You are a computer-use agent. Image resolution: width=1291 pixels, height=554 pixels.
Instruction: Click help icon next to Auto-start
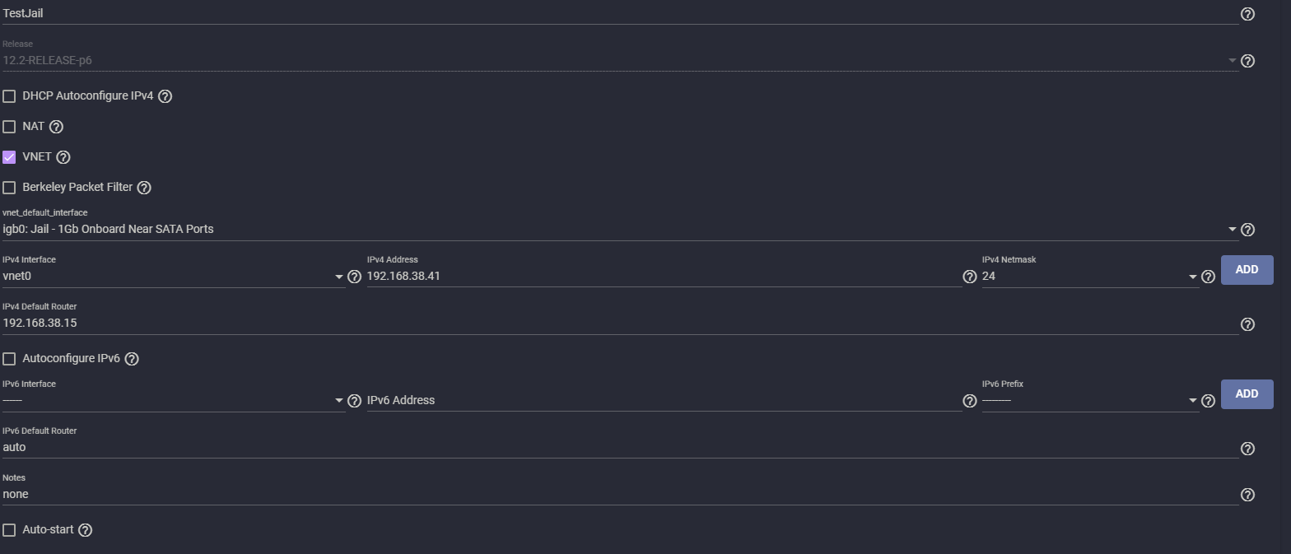click(85, 530)
